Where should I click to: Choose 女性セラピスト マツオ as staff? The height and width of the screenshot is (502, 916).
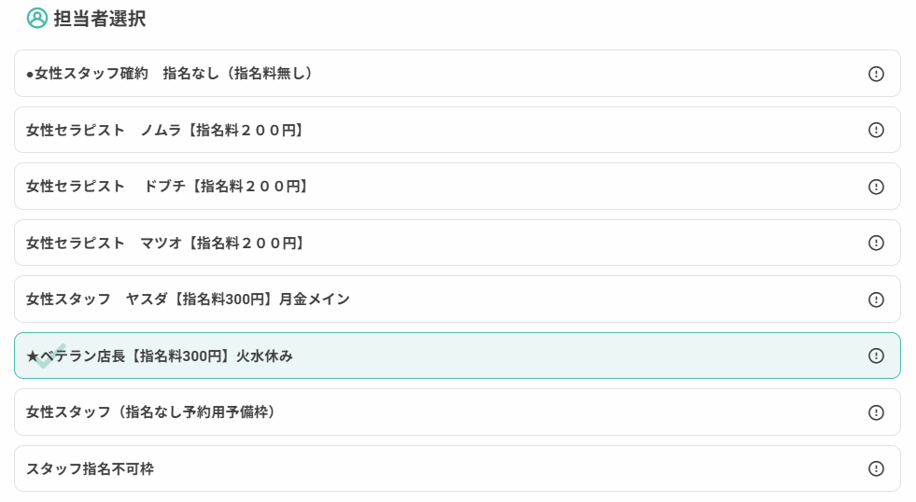(x=458, y=243)
